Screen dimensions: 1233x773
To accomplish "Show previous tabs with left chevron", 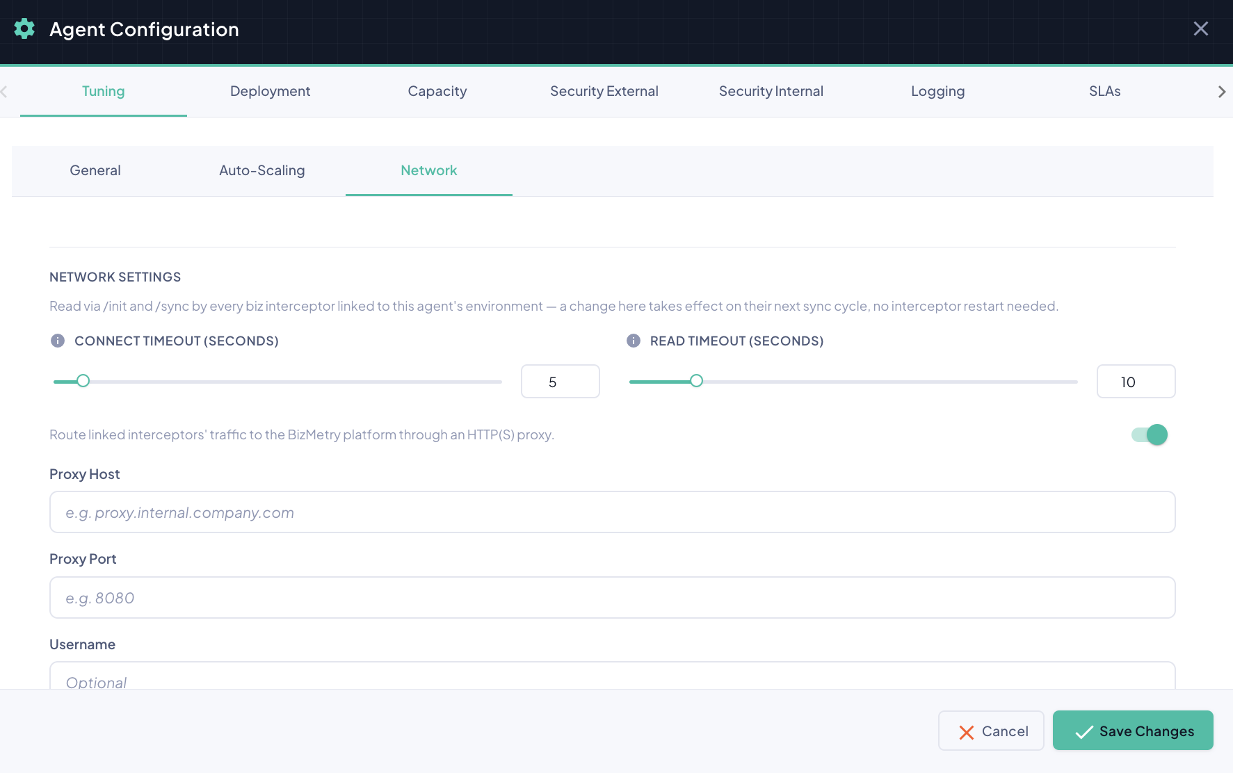I will point(4,92).
